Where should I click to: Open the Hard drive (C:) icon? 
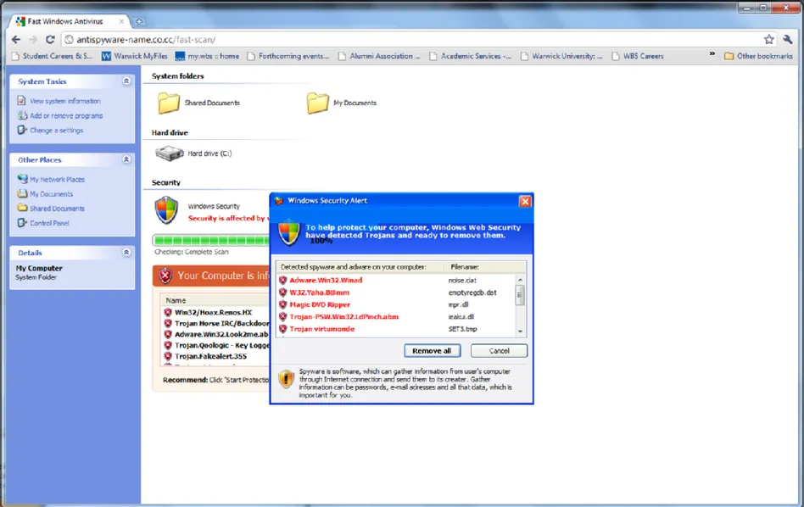tap(169, 153)
